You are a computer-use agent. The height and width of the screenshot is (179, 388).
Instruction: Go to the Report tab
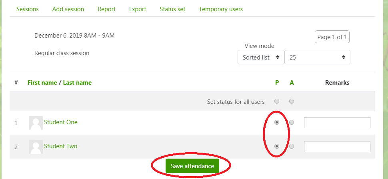(x=107, y=9)
